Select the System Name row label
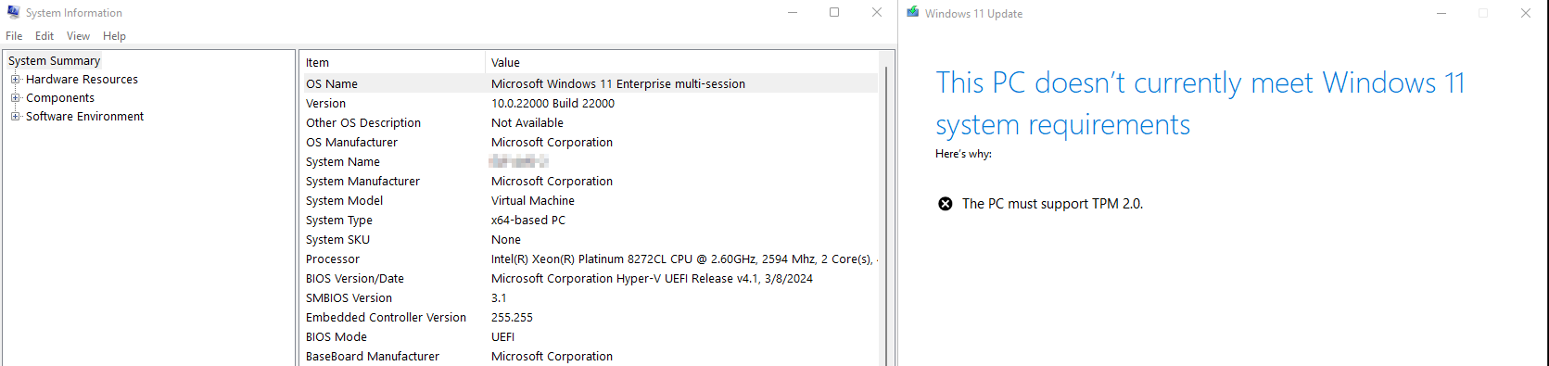 (x=343, y=162)
